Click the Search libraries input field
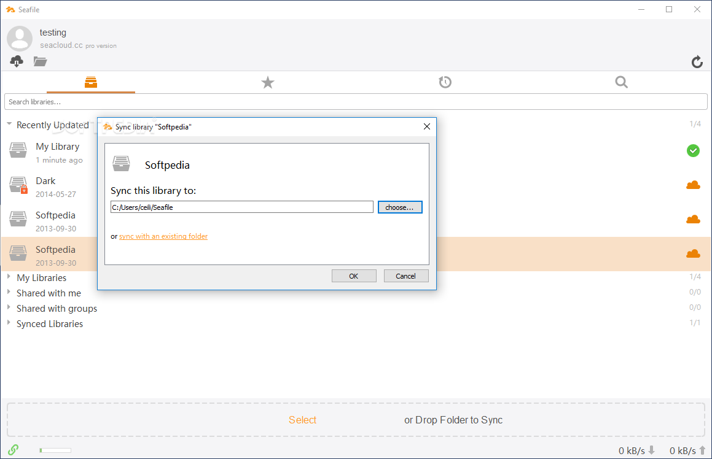712x459 pixels. coord(356,102)
